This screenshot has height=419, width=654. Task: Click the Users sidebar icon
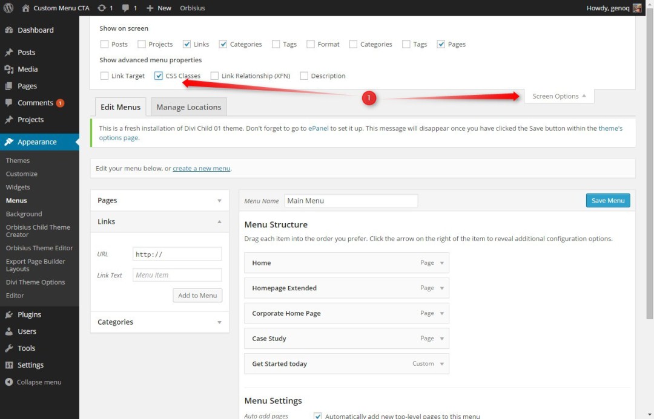click(10, 331)
